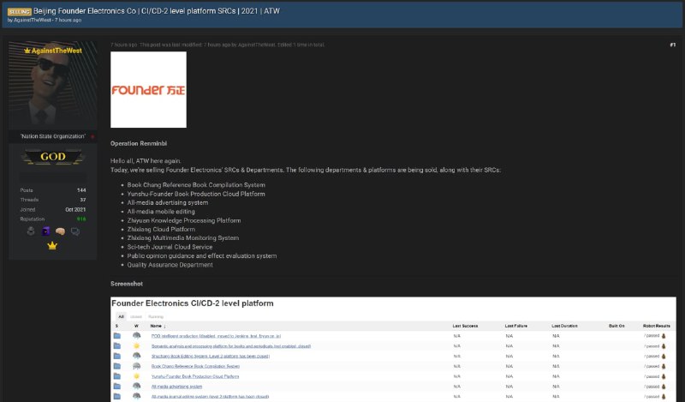Click robot icon in Semantic analysis row
The height and width of the screenshot is (402, 685).
[x=664, y=346]
